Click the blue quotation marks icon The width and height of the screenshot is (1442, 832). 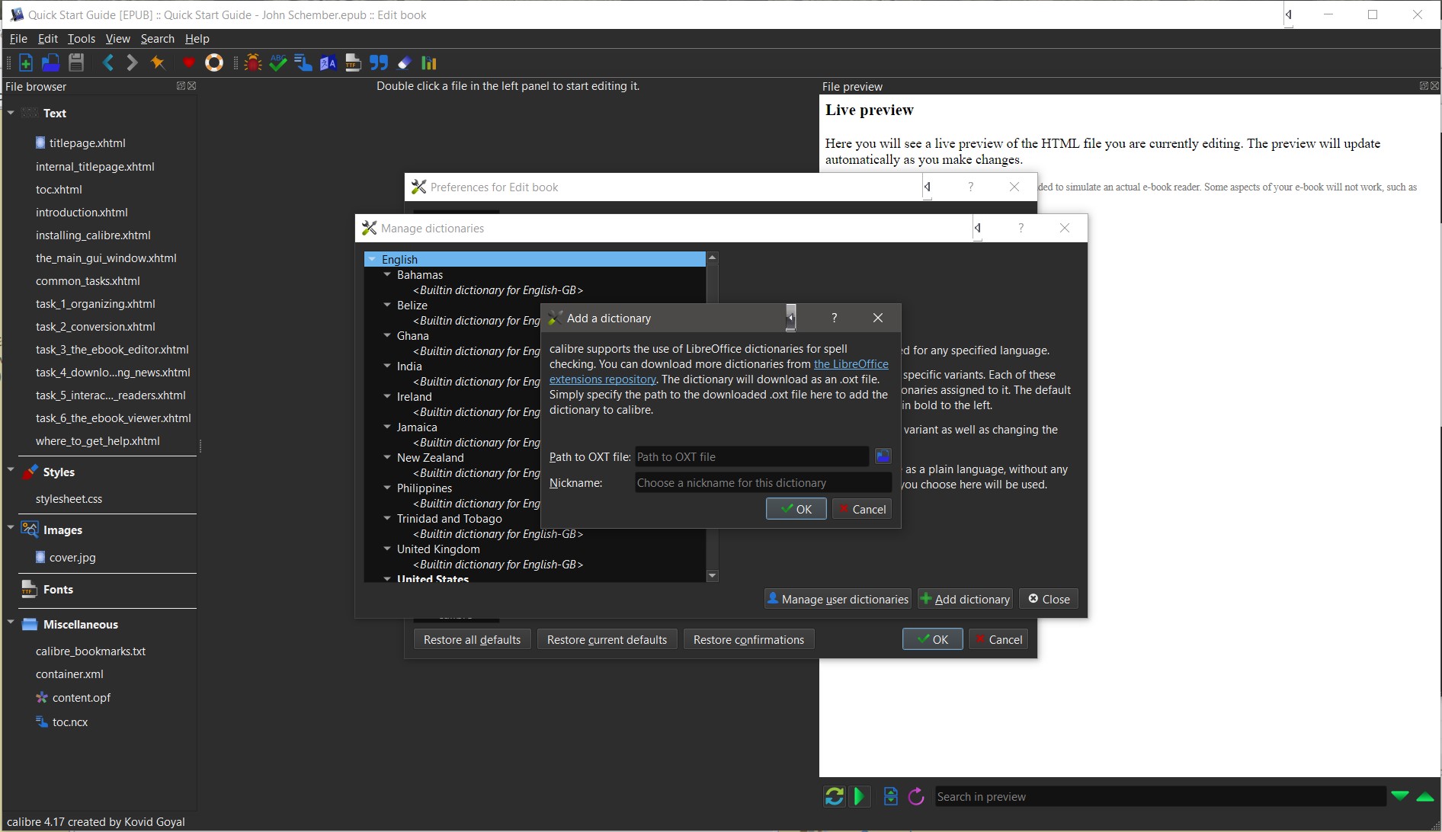[x=379, y=63]
